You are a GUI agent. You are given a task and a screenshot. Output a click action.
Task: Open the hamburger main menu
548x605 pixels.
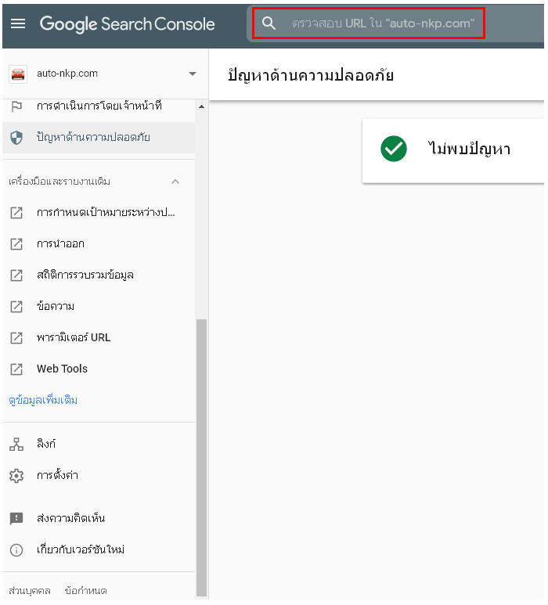point(18,24)
